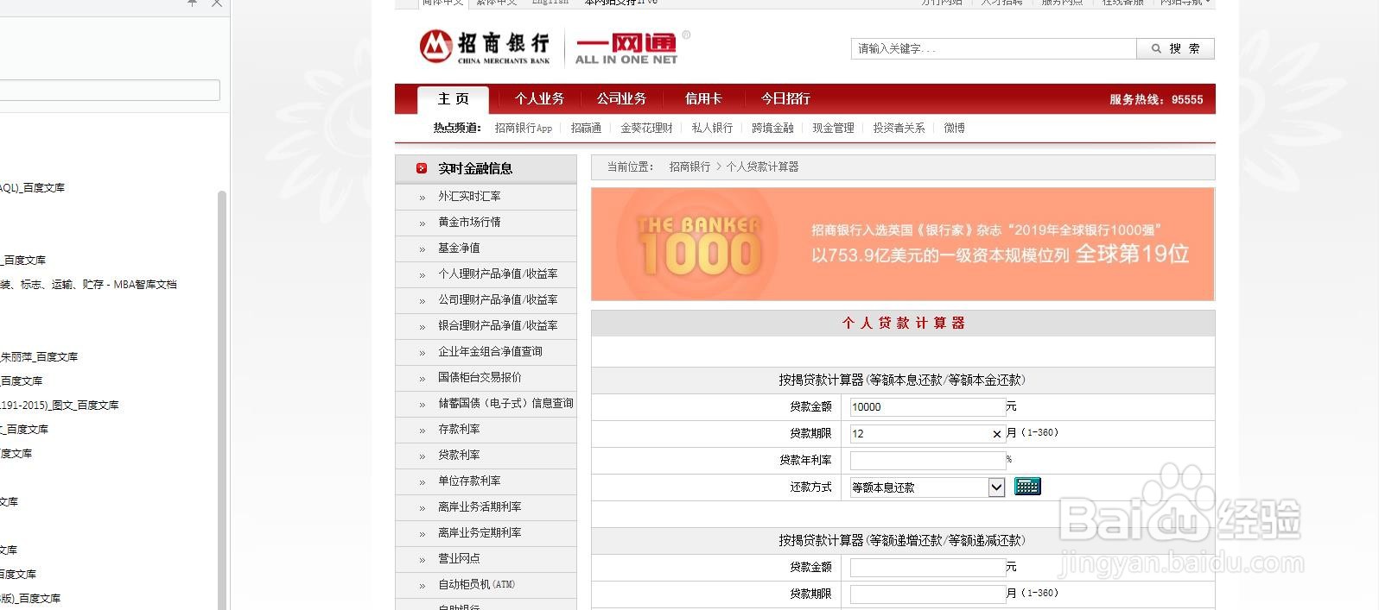The image size is (1379, 610).
Task: Open 离岸业务定期利率
Action: click(x=480, y=533)
